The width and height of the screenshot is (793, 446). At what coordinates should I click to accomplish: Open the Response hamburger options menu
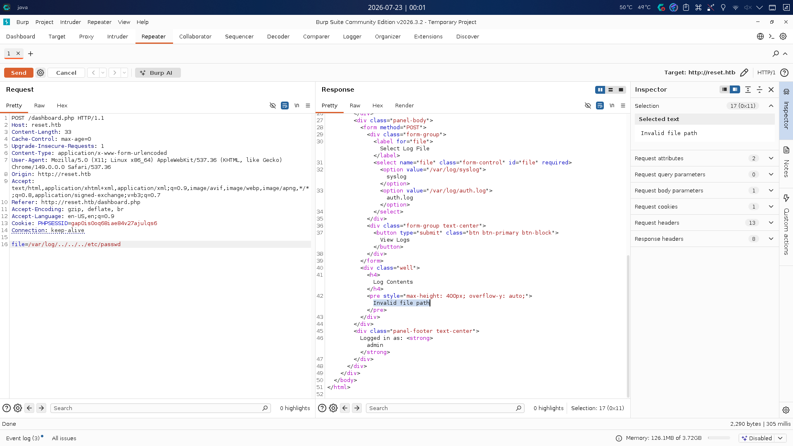coord(623,106)
